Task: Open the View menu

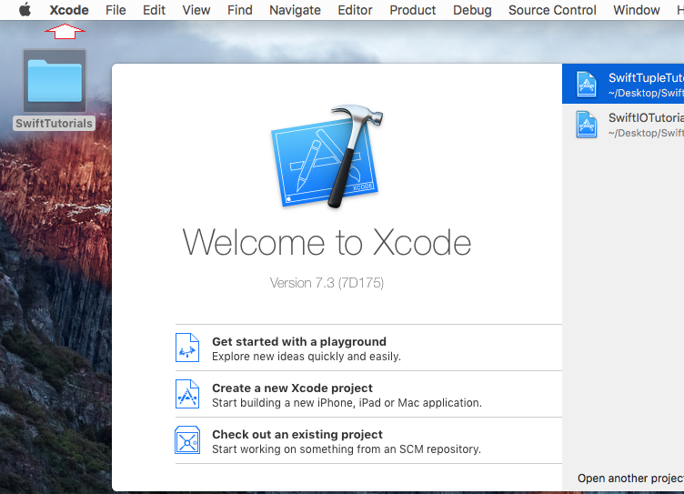Action: click(196, 10)
